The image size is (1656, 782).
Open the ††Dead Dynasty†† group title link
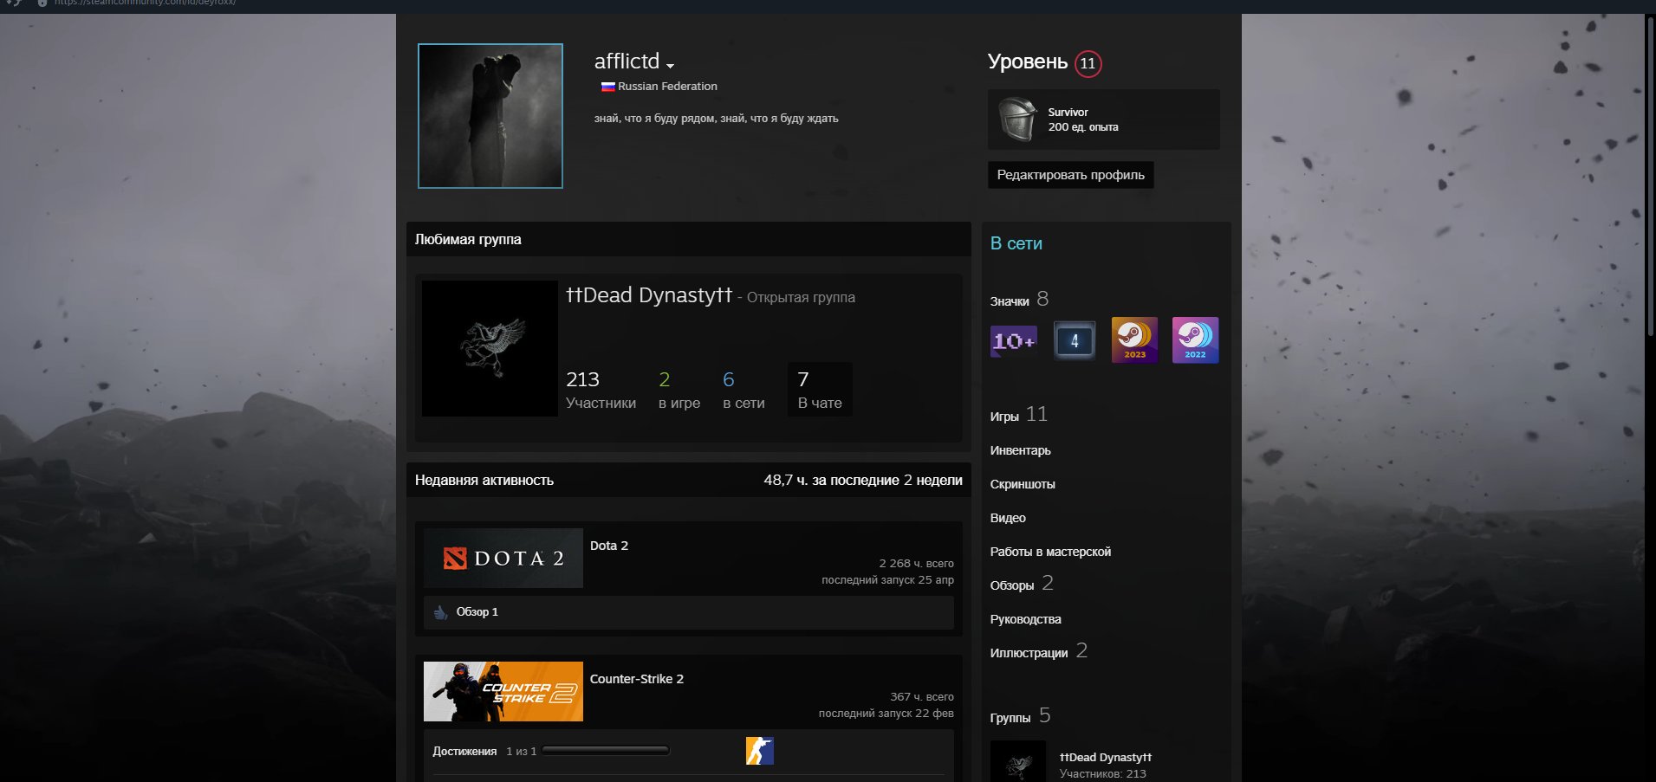[649, 295]
